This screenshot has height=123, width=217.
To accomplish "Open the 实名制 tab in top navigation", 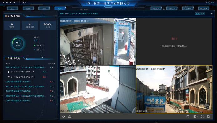I will click(28, 8).
